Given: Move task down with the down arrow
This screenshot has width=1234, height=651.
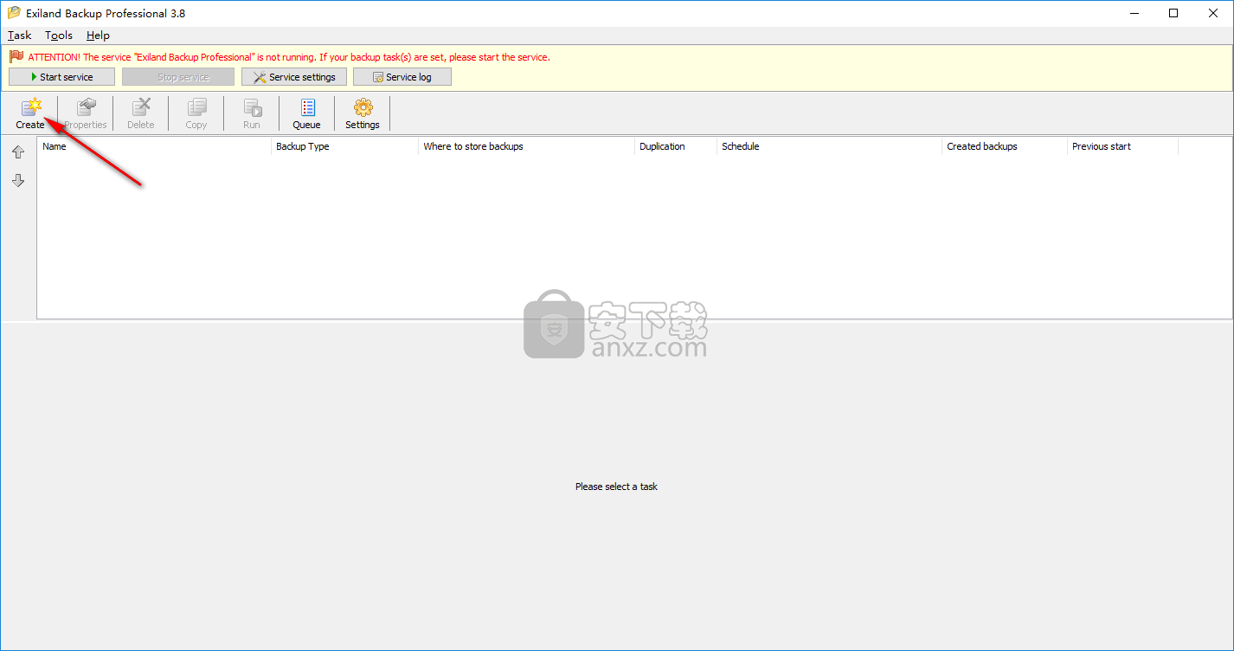Looking at the screenshot, I should coord(18,181).
